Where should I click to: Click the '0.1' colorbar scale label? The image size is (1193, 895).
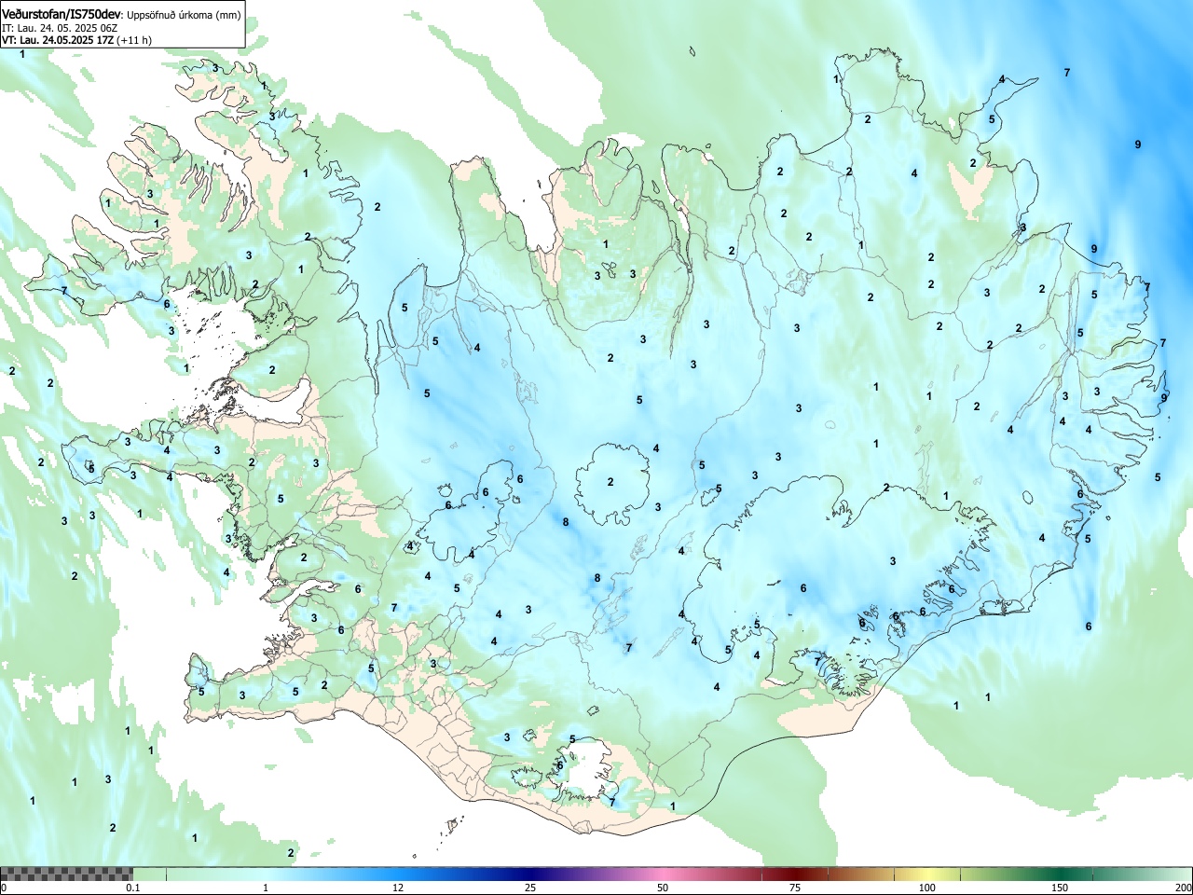[133, 888]
